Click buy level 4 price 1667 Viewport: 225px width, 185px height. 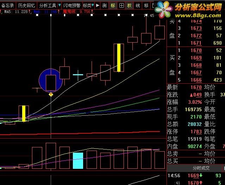point(196,72)
